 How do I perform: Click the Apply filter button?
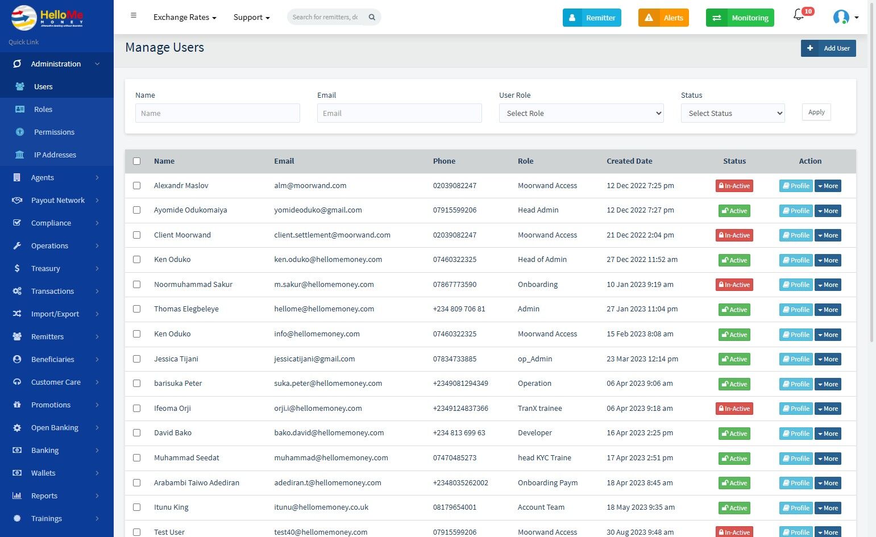point(816,112)
